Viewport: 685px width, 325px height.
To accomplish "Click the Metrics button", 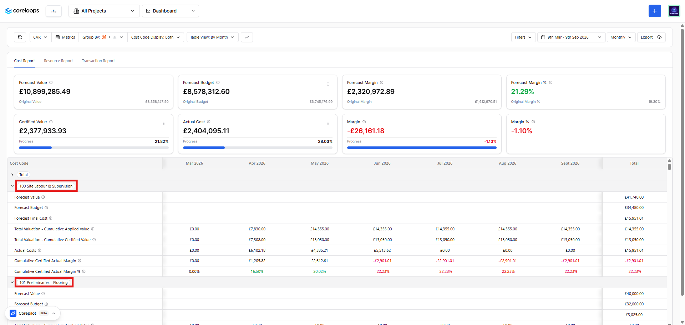I will (x=65, y=37).
